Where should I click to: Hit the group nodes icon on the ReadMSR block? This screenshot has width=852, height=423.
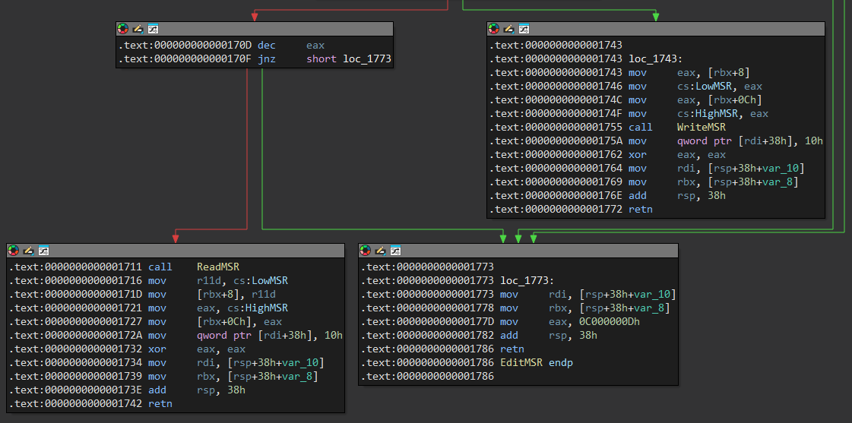(x=43, y=251)
